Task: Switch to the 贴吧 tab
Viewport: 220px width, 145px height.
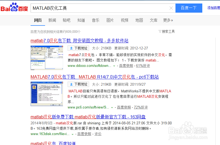Action: point(67,20)
